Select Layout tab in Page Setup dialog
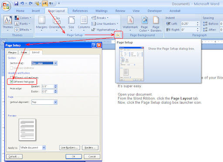Image resolution: width=223 pixels, height=162 pixels. (36, 52)
